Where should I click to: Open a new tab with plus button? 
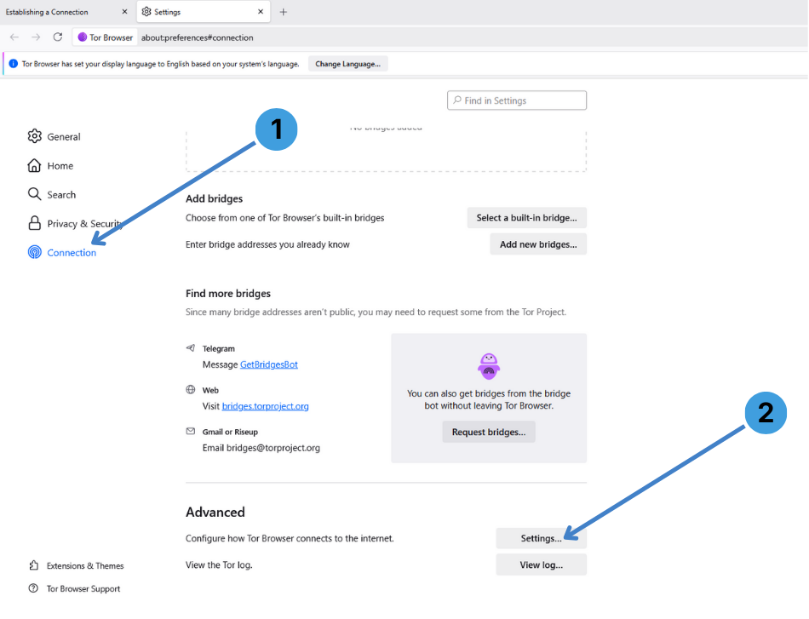coord(284,12)
